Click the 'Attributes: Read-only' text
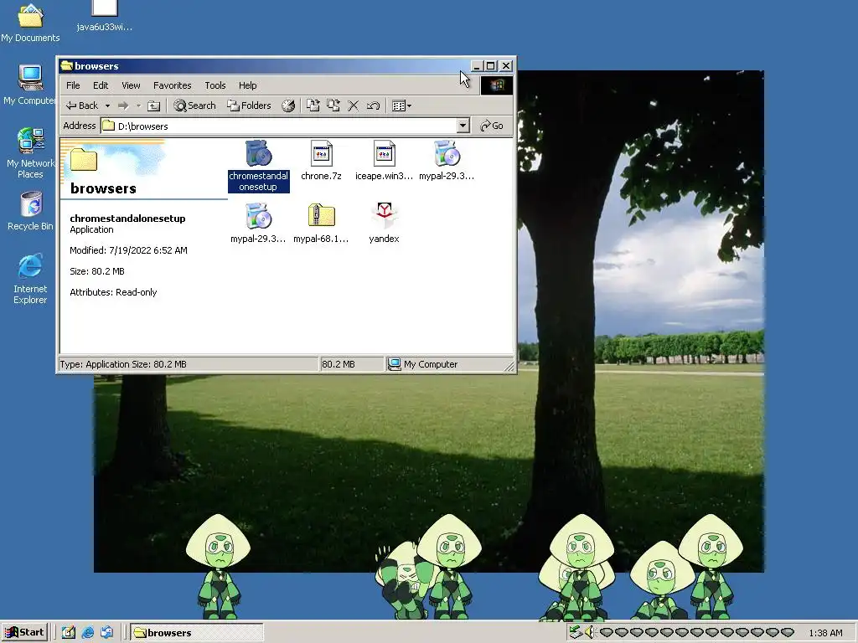Viewport: 858px width, 643px height. 113,292
